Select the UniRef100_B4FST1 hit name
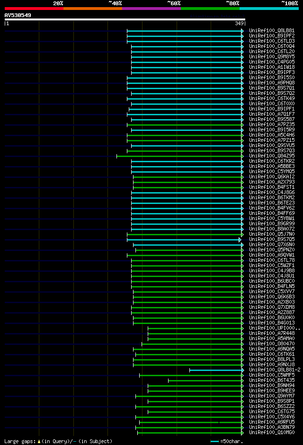 pos(272,187)
